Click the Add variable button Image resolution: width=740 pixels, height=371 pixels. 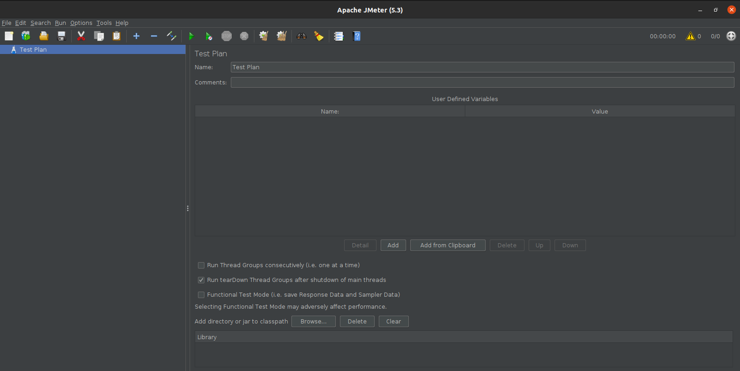(x=393, y=245)
